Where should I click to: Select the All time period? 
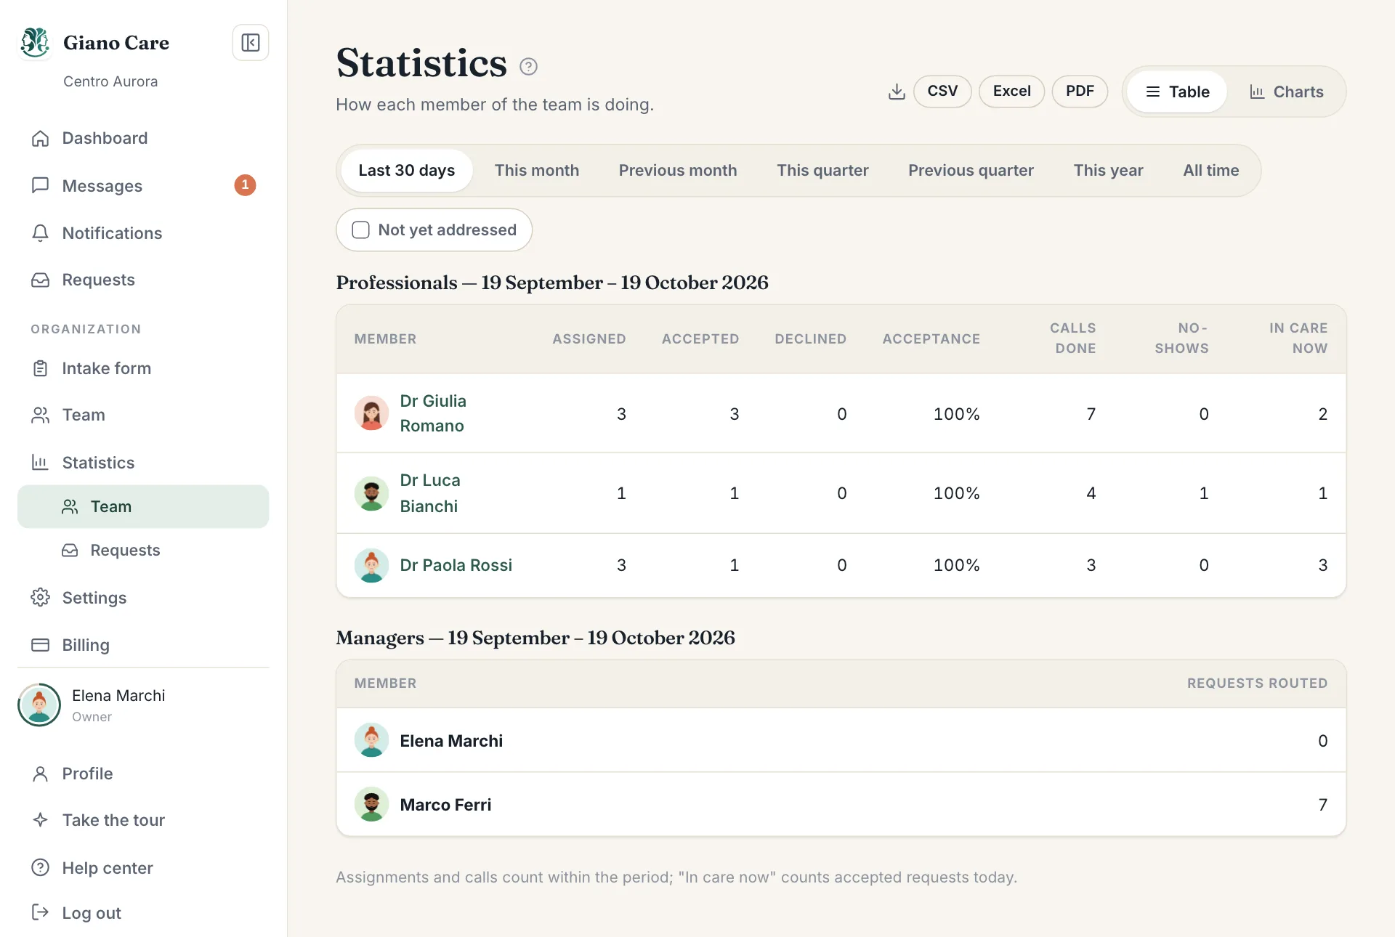point(1211,171)
